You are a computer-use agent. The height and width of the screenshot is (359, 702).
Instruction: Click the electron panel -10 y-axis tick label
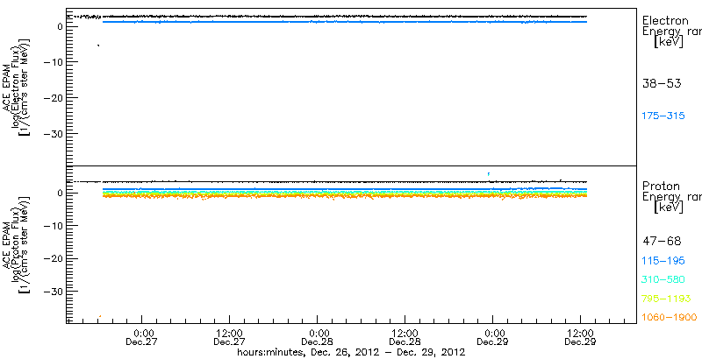(54, 62)
